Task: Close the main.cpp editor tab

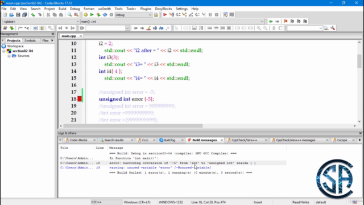Action: (81, 36)
